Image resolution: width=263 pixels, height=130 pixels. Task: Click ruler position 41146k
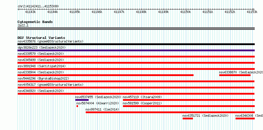point(97,12)
